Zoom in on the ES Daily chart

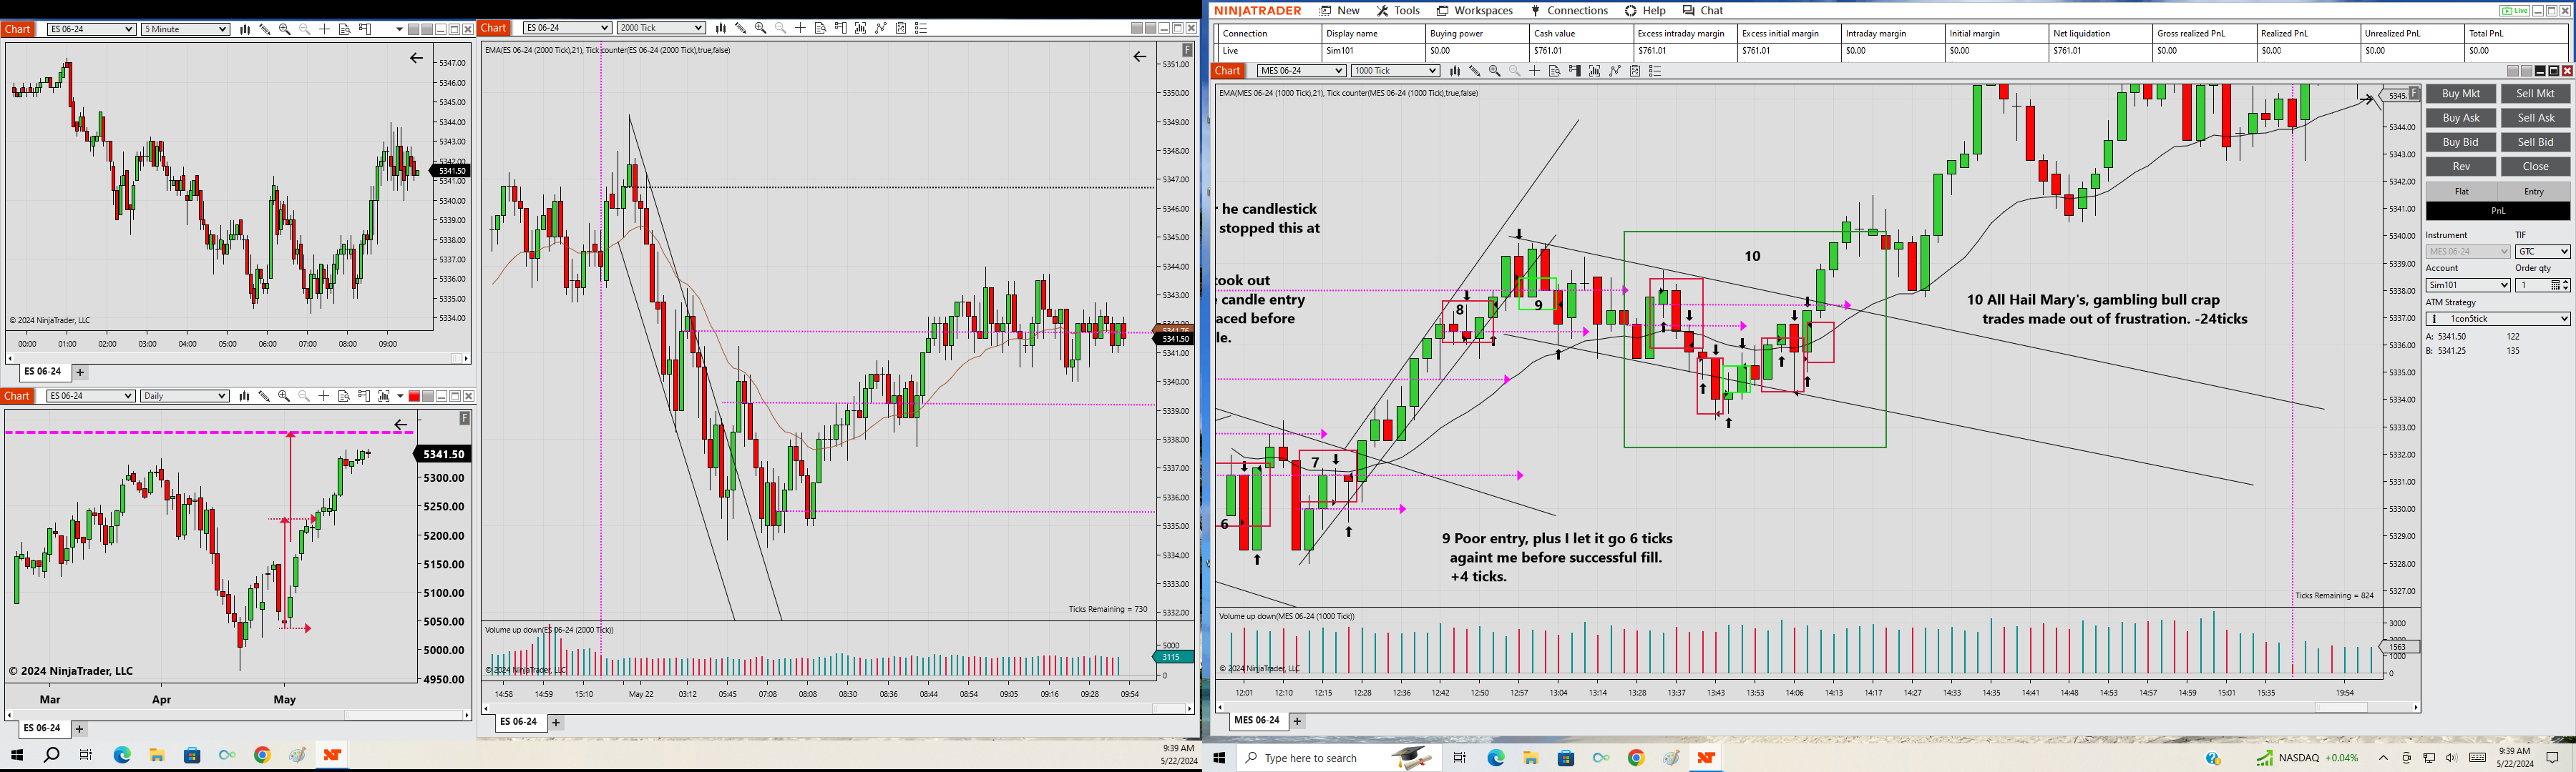284,397
